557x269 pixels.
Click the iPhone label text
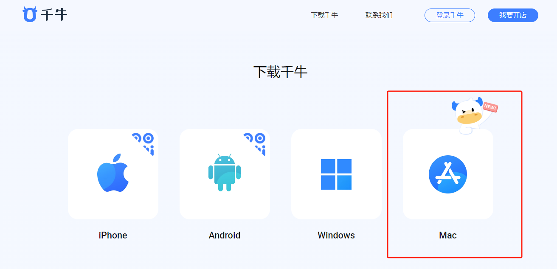point(113,235)
